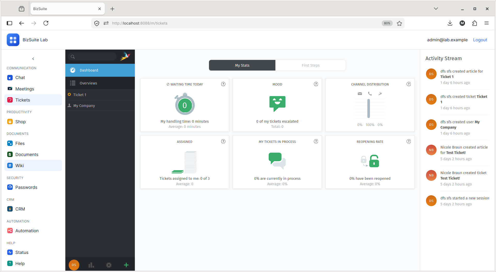Open Ticket 1 in the sidebar
This screenshot has width=496, height=272.
click(x=100, y=95)
